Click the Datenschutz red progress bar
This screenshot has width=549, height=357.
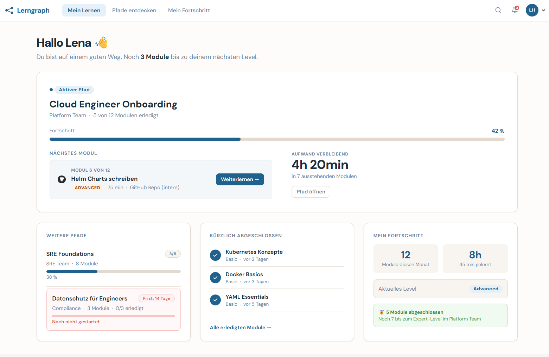(113, 316)
